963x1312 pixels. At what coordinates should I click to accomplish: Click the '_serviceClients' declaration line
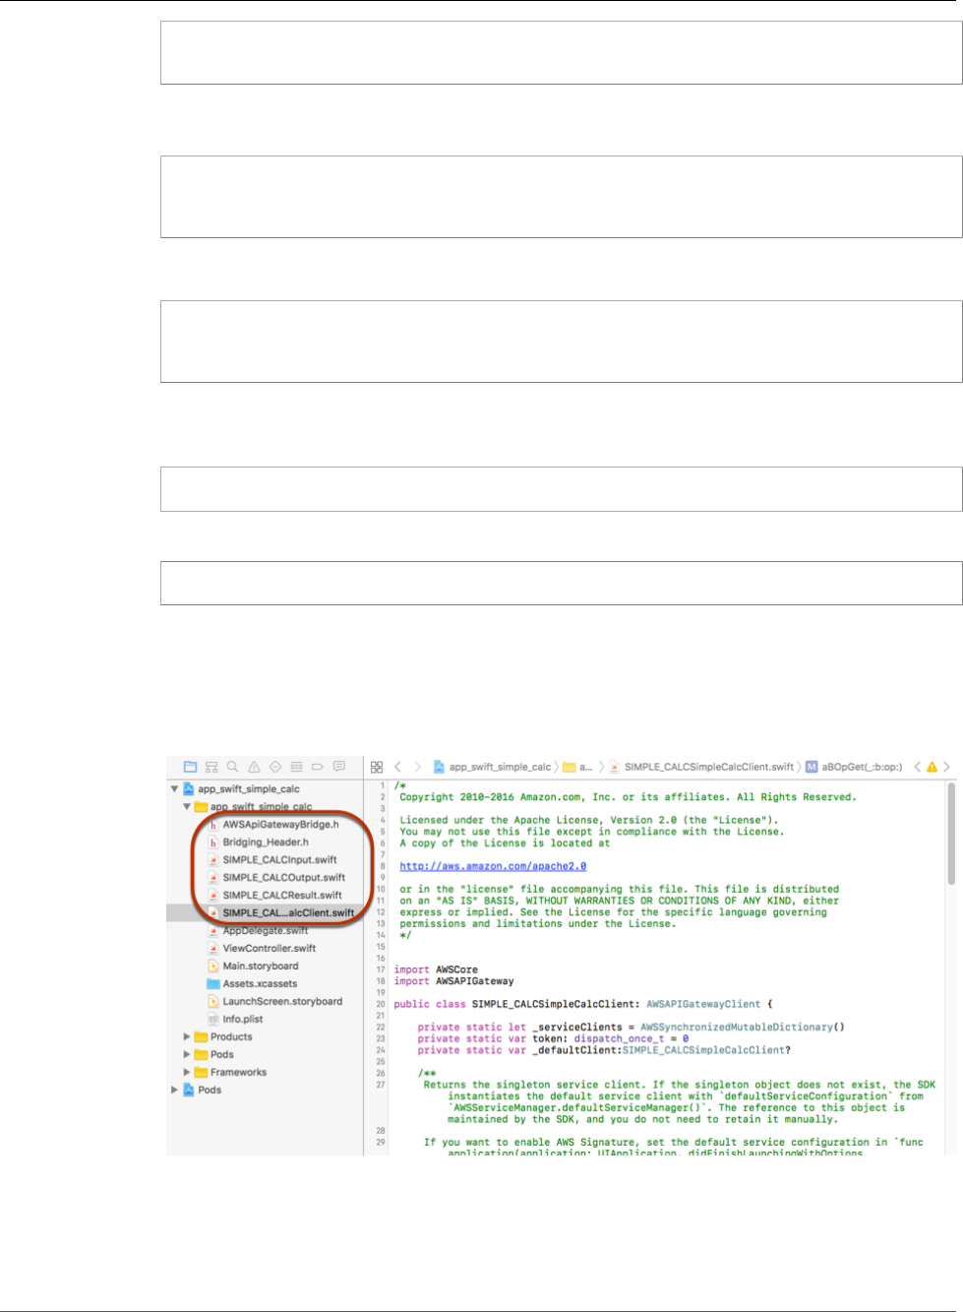click(632, 1028)
